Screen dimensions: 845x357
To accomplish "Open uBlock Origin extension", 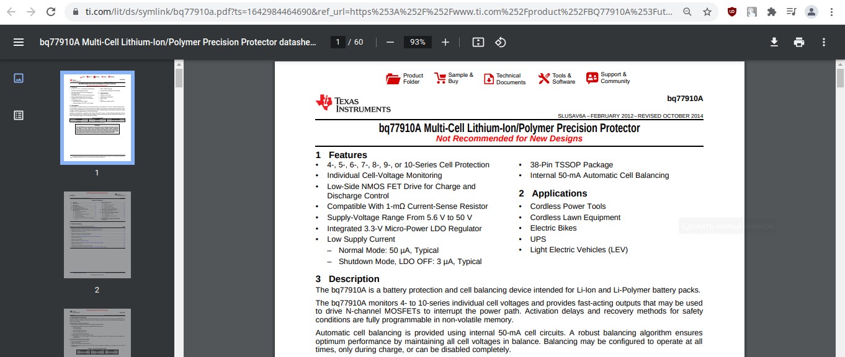I will [732, 11].
